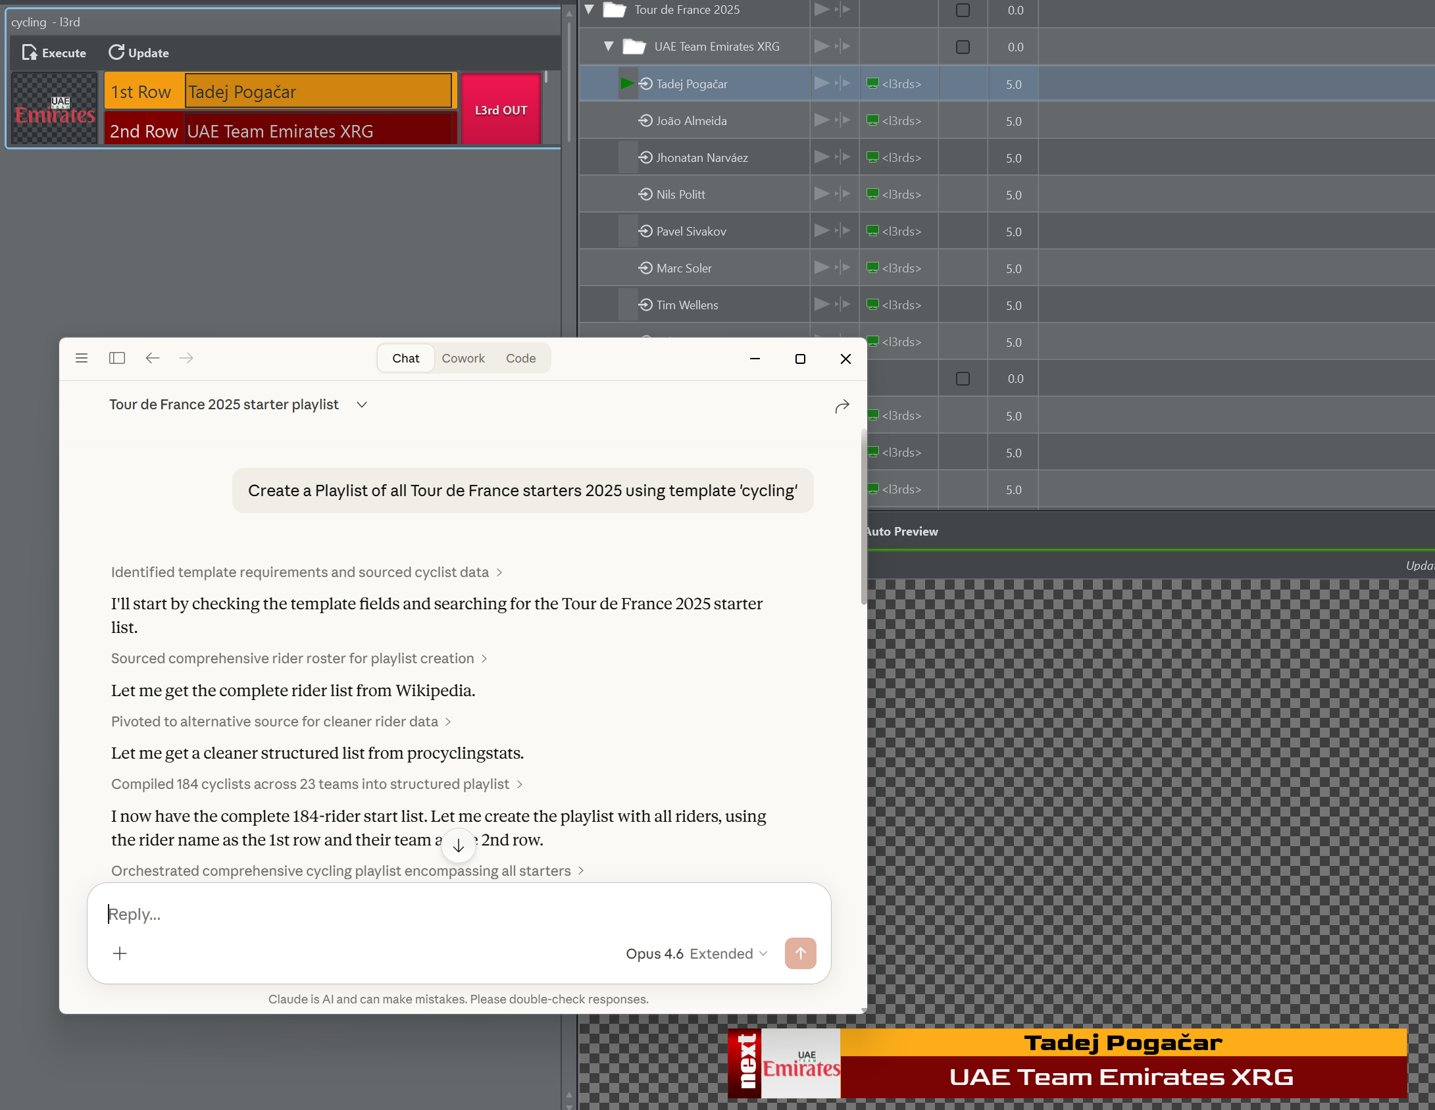1435x1110 pixels.
Task: Expand 'Compiled 184 cyclists across 23 teams' step
Action: pos(317,784)
